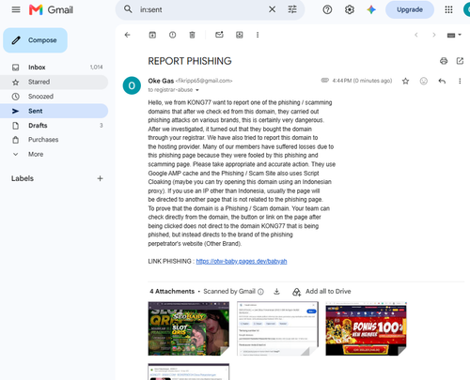Open the message More options menu
The height and width of the screenshot is (380, 470).
coord(460,81)
